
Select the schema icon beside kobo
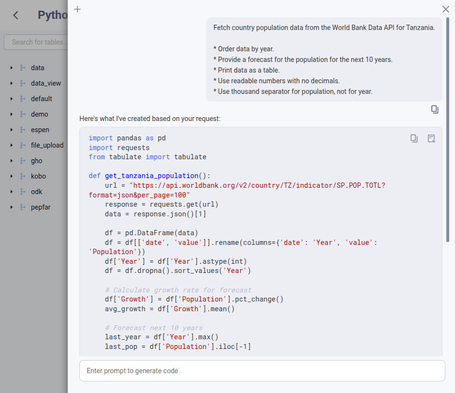pyautogui.click(x=23, y=176)
